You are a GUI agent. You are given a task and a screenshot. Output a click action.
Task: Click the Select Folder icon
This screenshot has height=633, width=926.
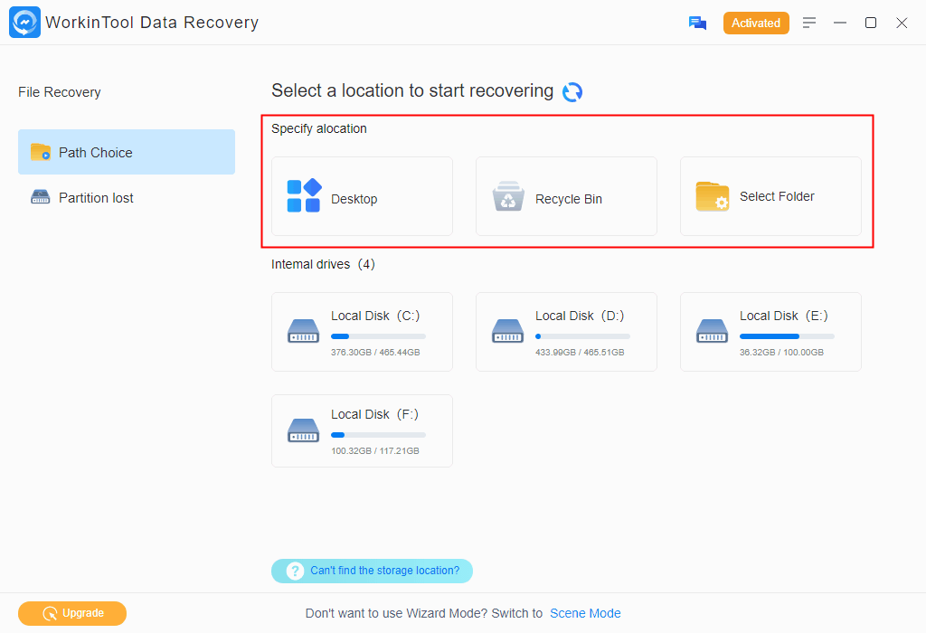(713, 196)
